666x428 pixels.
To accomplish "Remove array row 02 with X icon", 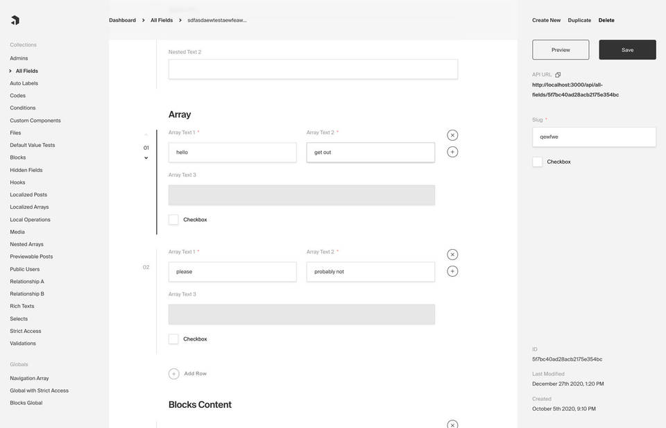I will click(x=452, y=255).
